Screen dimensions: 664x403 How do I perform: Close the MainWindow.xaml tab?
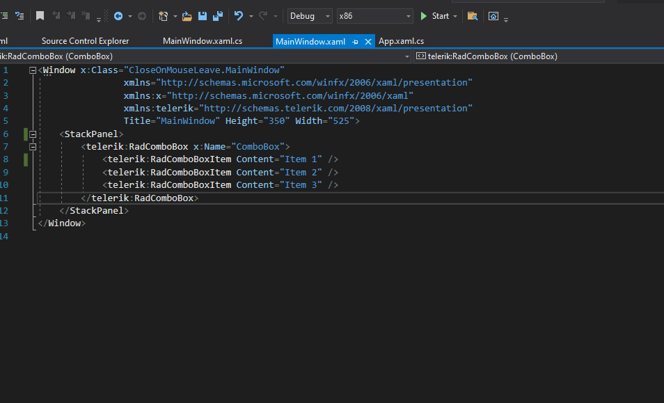pos(368,42)
